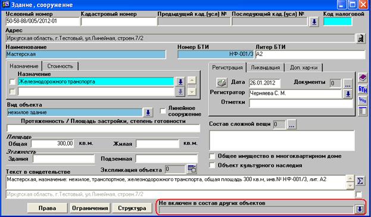Click the registration stamp icon near Дата
371x217 pixels.
[x=222, y=82]
